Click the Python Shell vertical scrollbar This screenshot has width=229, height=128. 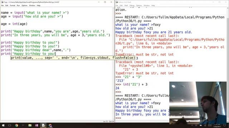(228, 64)
